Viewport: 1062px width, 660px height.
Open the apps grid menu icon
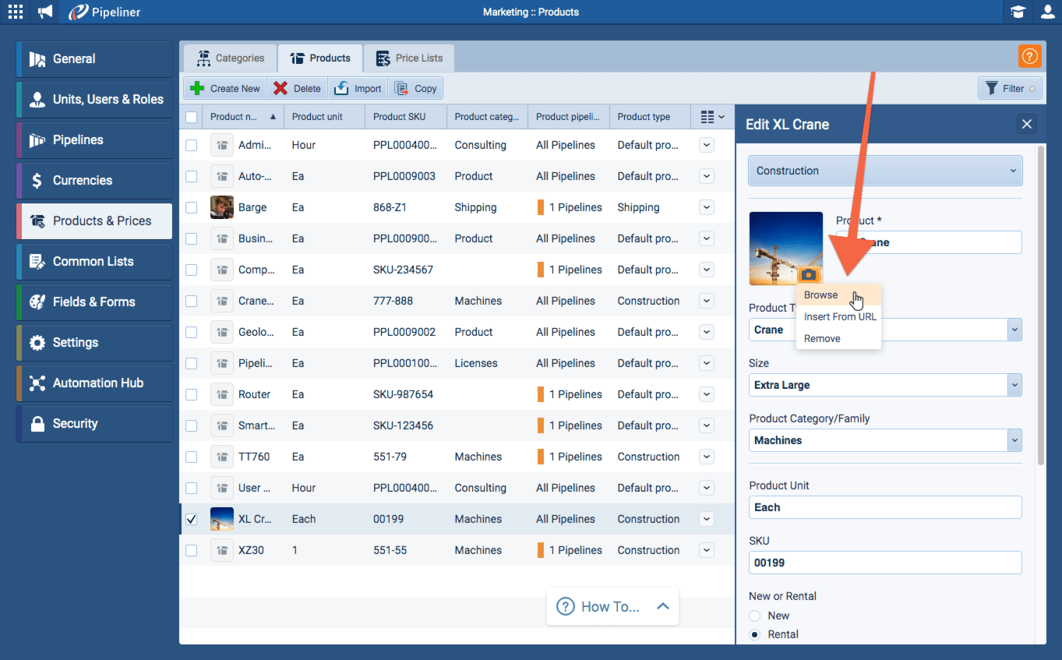pos(16,12)
